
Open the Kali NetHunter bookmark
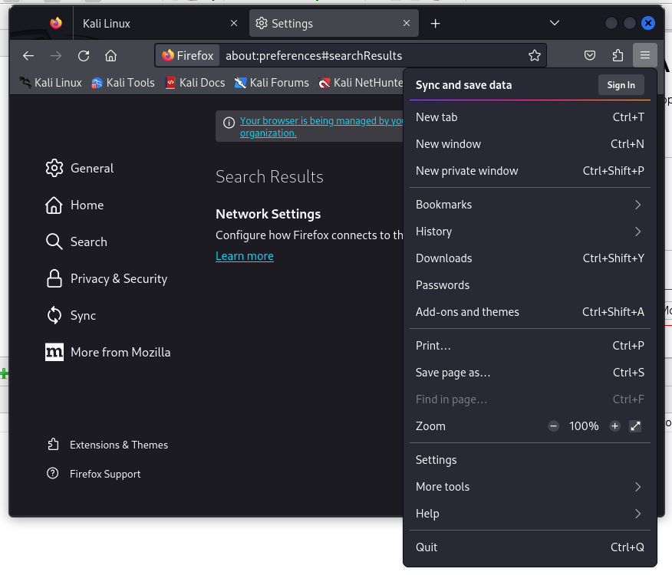pos(361,83)
